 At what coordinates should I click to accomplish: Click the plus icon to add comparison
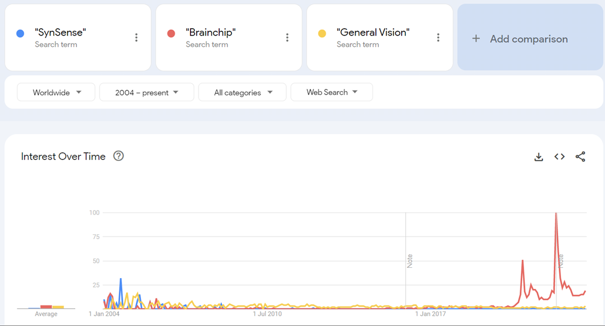[476, 39]
